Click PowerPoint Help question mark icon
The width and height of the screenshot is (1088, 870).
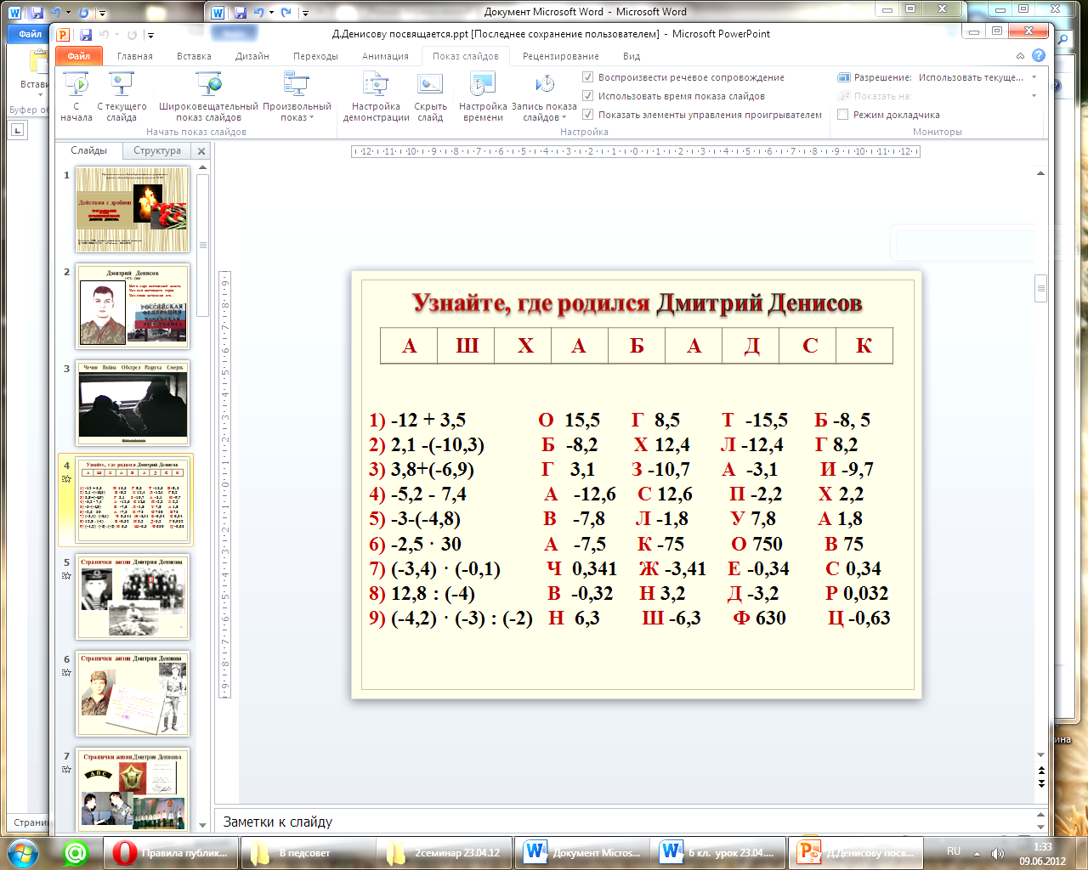click(x=1039, y=55)
